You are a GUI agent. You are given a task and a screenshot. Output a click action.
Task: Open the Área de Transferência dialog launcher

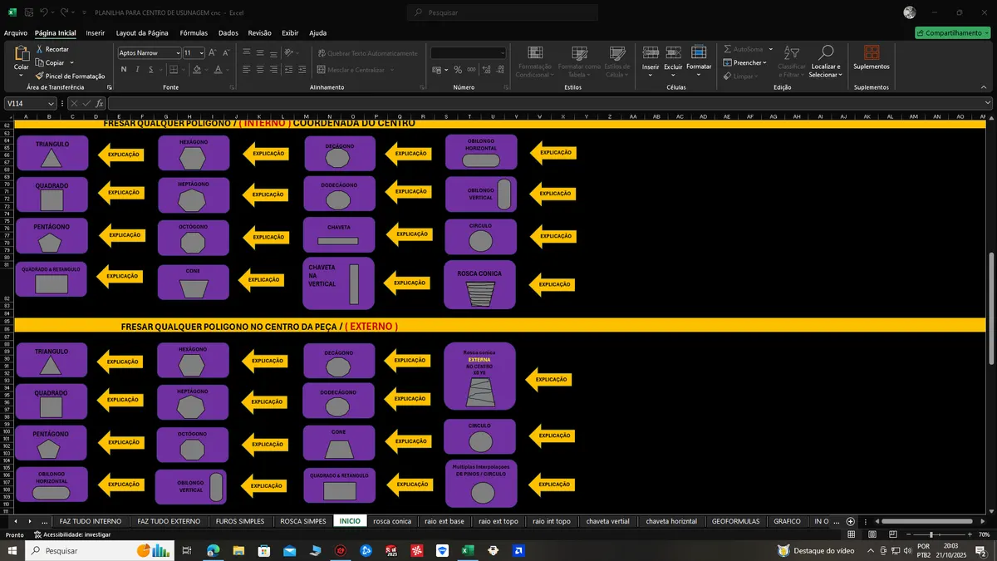[x=109, y=87]
